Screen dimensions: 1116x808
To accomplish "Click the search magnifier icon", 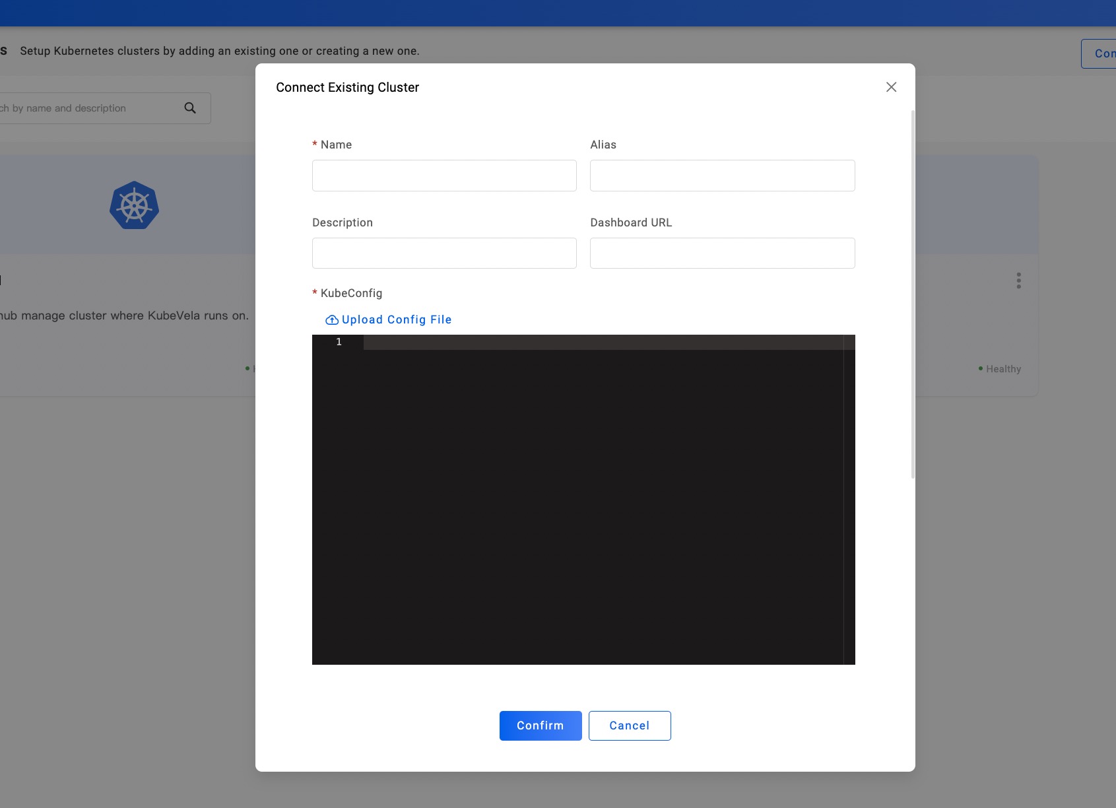I will [190, 108].
